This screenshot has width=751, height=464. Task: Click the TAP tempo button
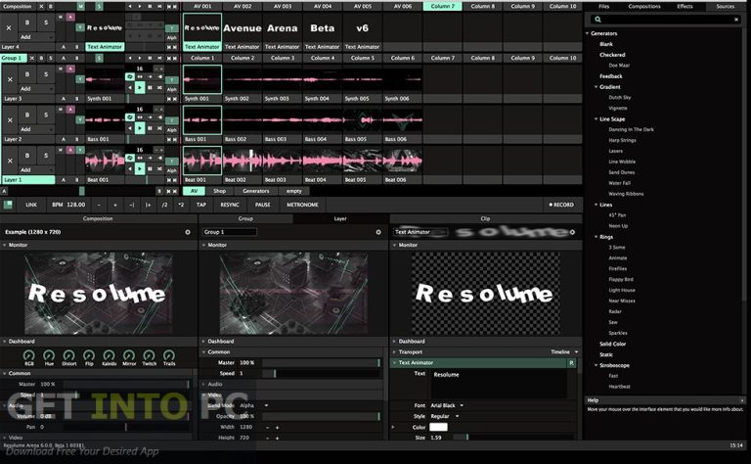pyautogui.click(x=201, y=205)
